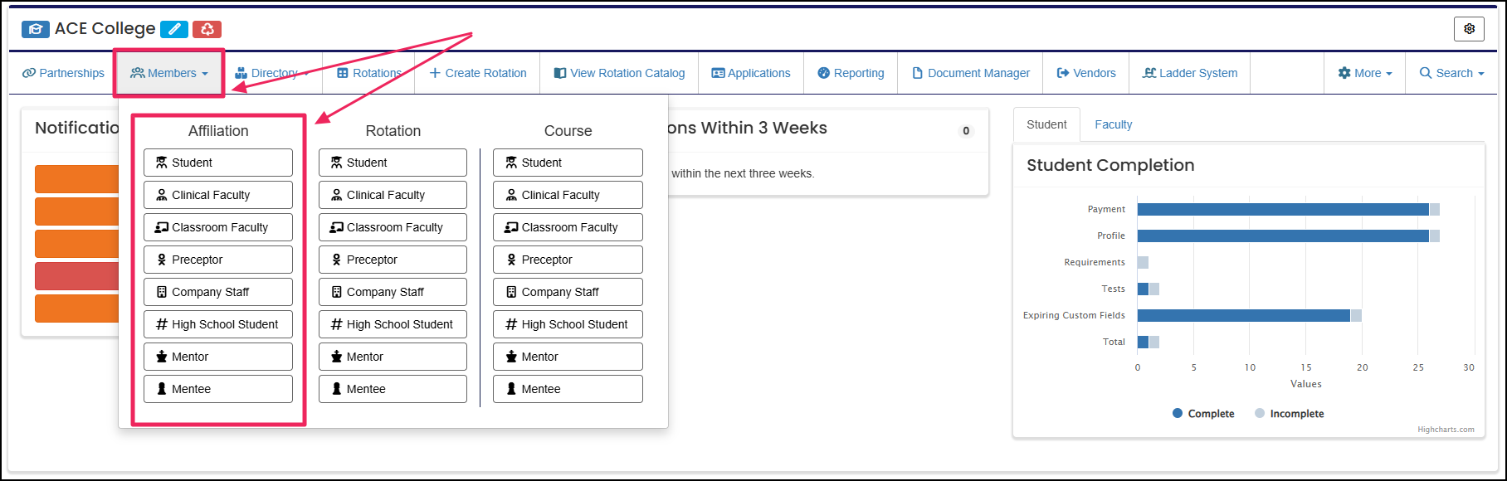Switch to the Faculty completion tab
Viewport: 1507px width, 481px height.
point(1113,124)
